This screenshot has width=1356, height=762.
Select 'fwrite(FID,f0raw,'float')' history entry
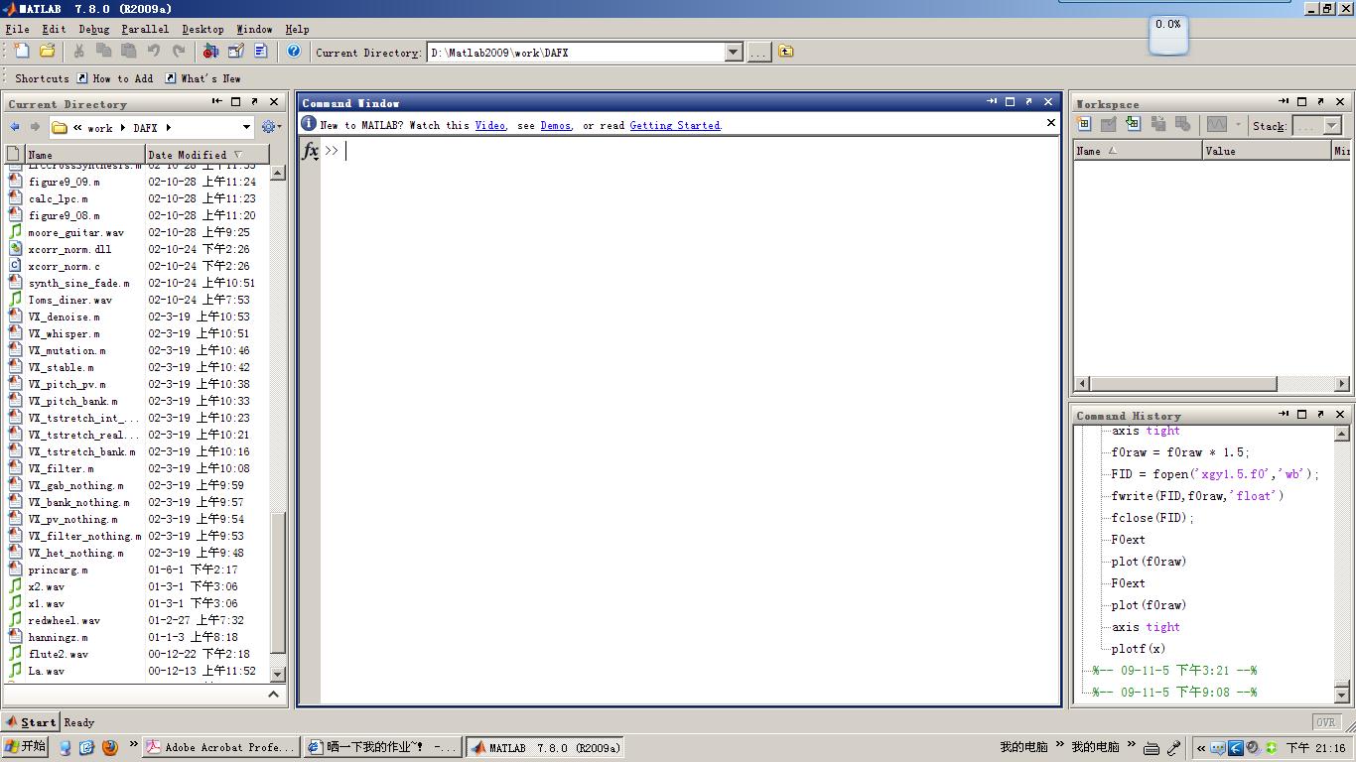(1198, 496)
